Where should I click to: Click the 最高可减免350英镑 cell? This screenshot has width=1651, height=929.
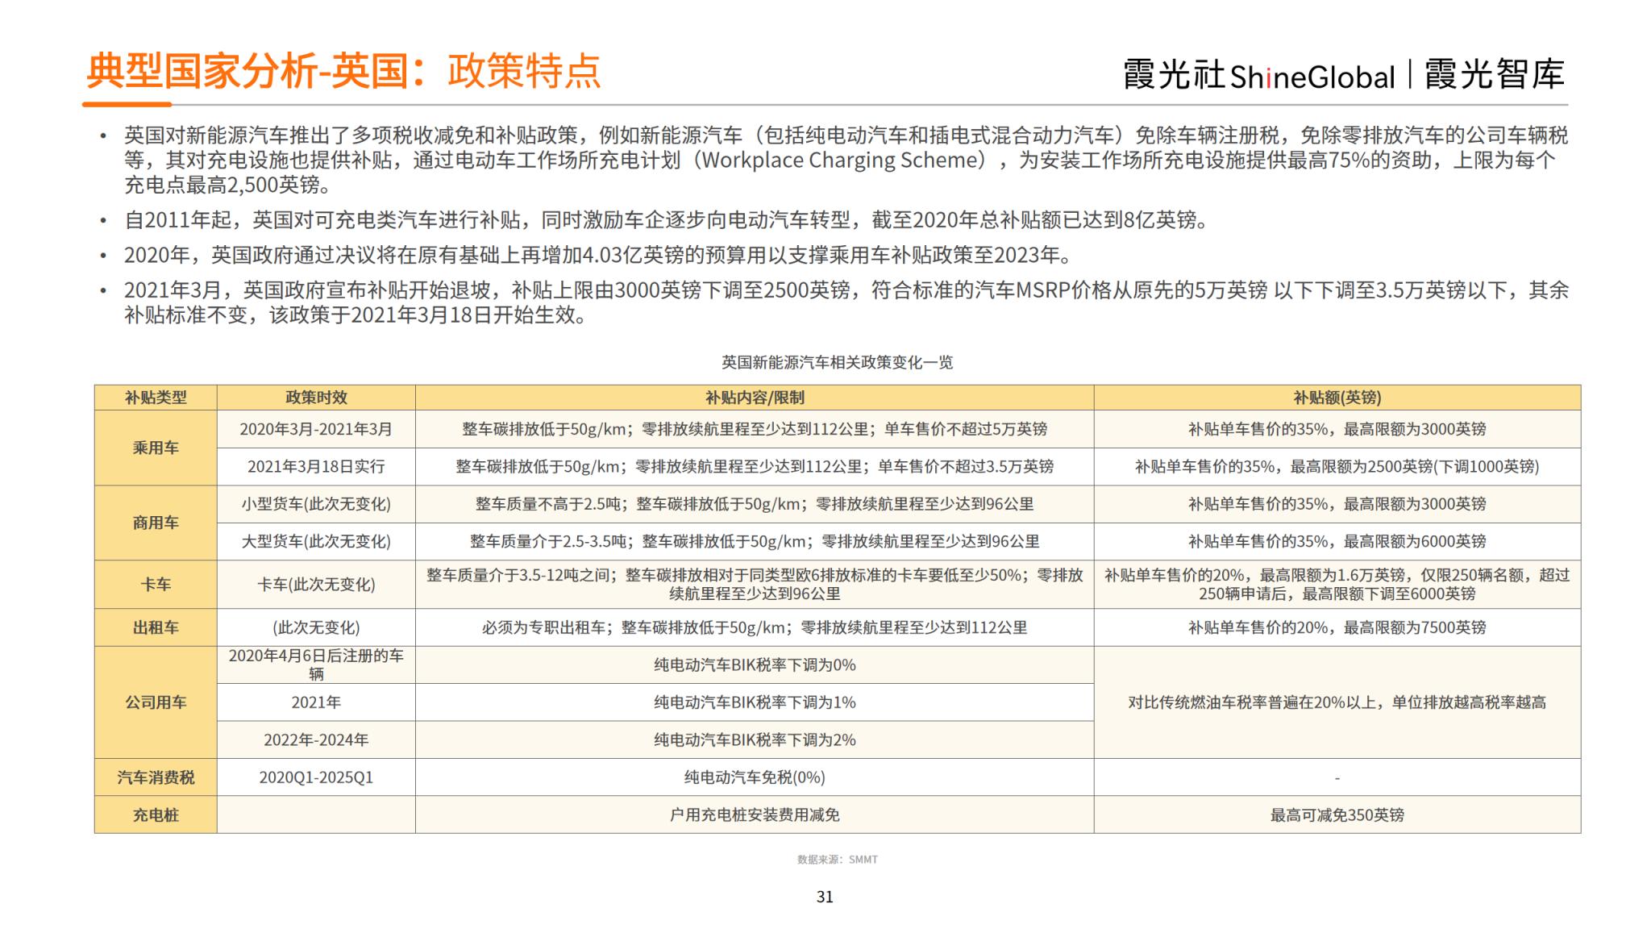[1337, 815]
